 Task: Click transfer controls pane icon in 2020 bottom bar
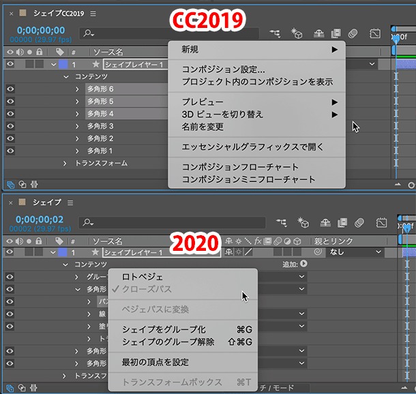coord(22,388)
